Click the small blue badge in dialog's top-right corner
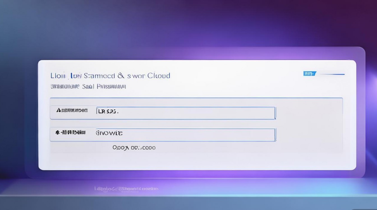 tap(310, 74)
